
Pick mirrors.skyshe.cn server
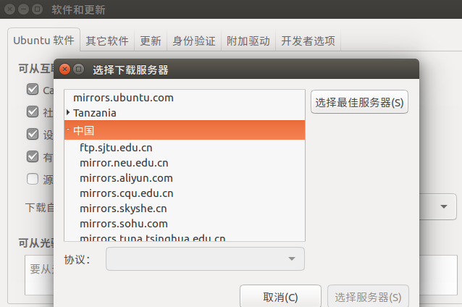pyautogui.click(x=185, y=209)
